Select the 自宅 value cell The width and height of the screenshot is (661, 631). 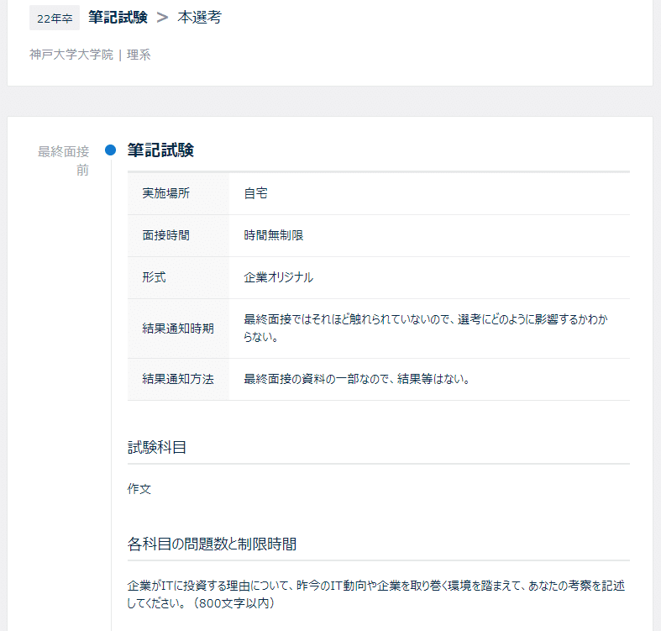[x=255, y=193]
